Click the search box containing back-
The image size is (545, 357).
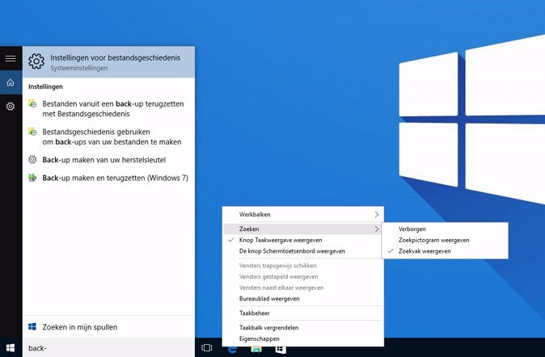pyautogui.click(x=109, y=347)
